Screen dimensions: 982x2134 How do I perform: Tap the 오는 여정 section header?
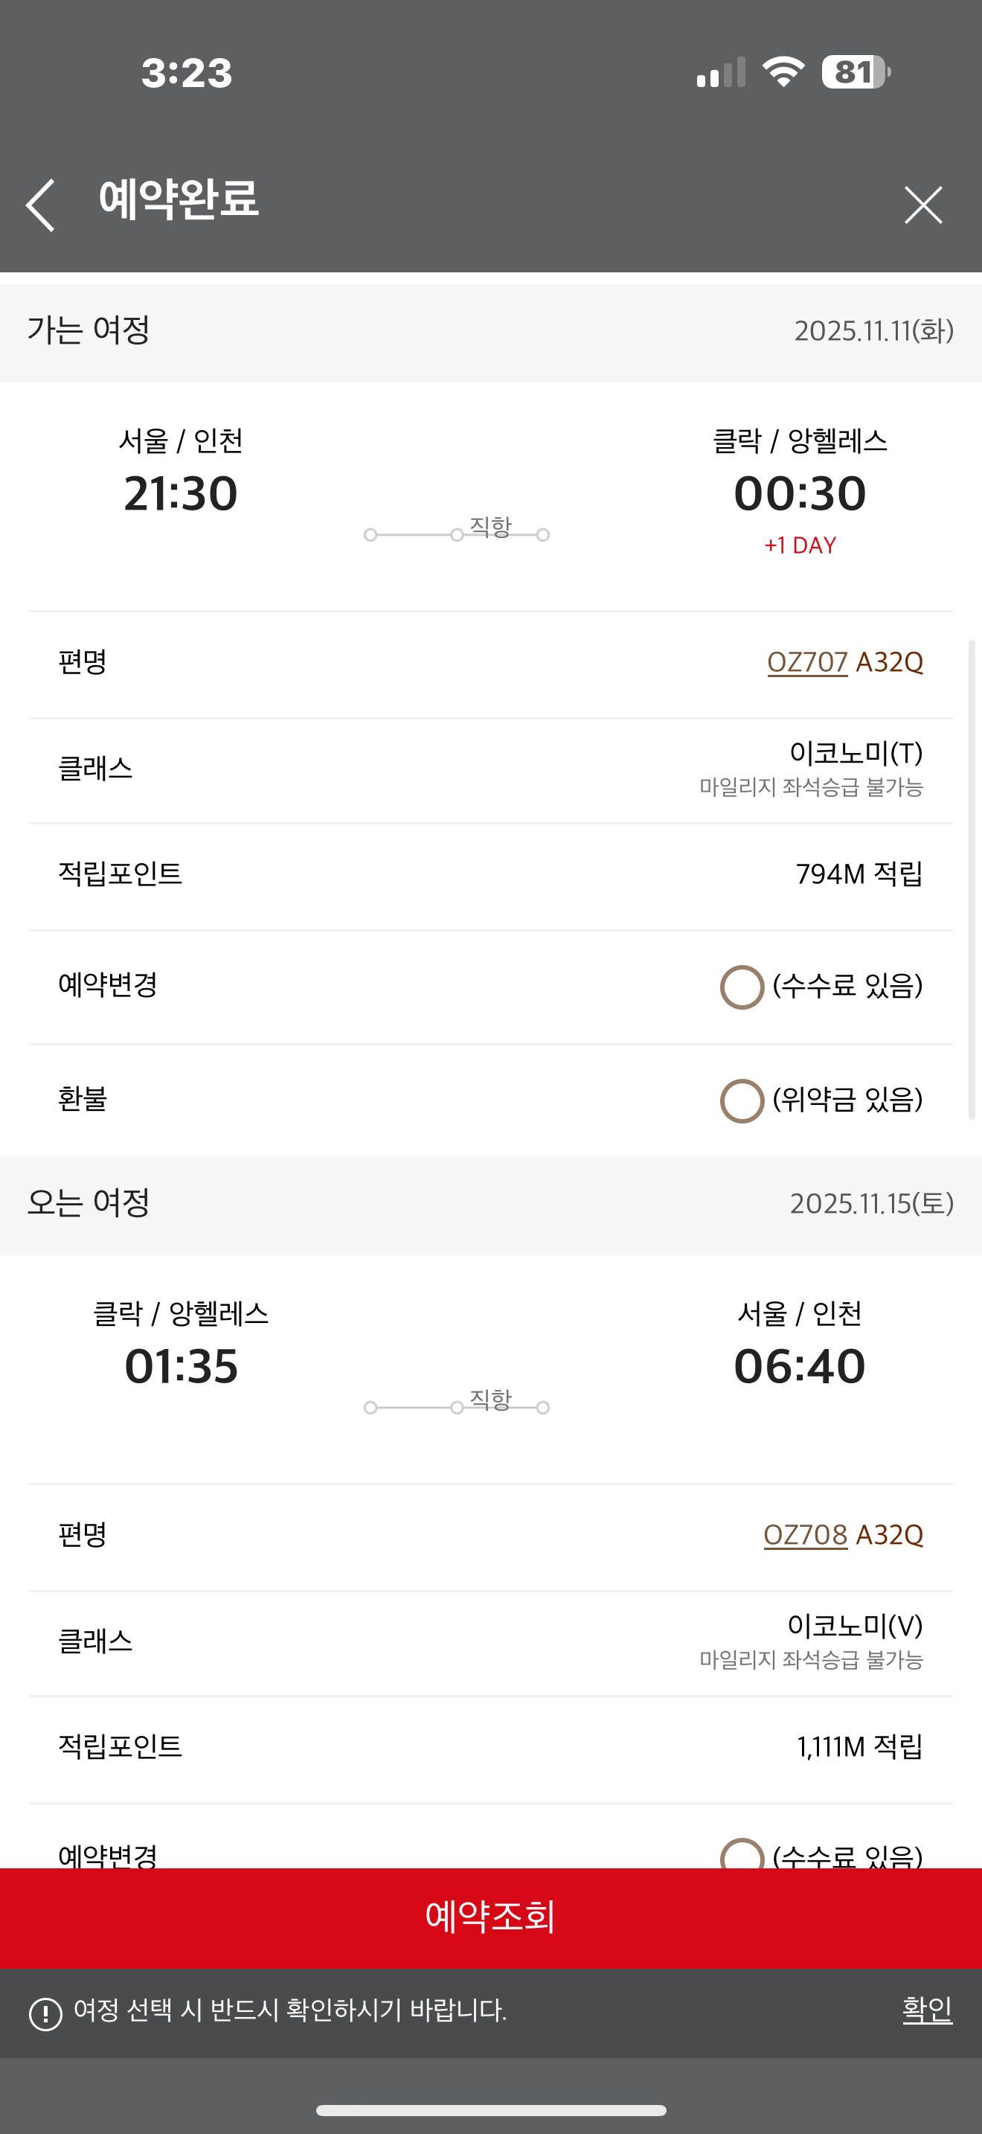(490, 1204)
